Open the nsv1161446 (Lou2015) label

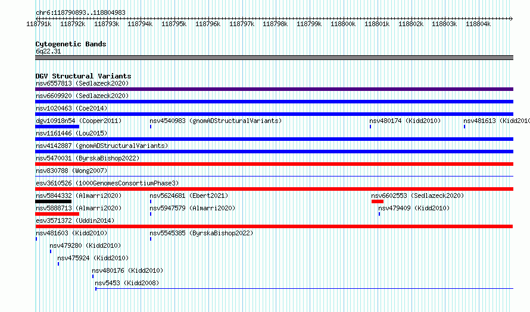(x=71, y=133)
